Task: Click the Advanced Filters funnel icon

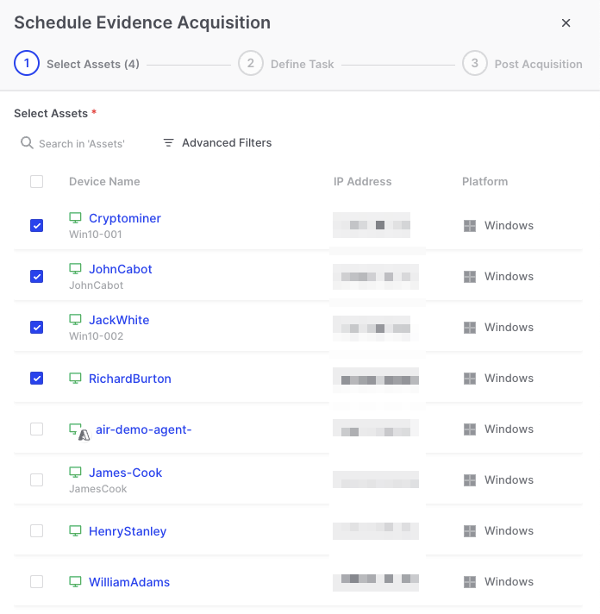Action: (169, 143)
